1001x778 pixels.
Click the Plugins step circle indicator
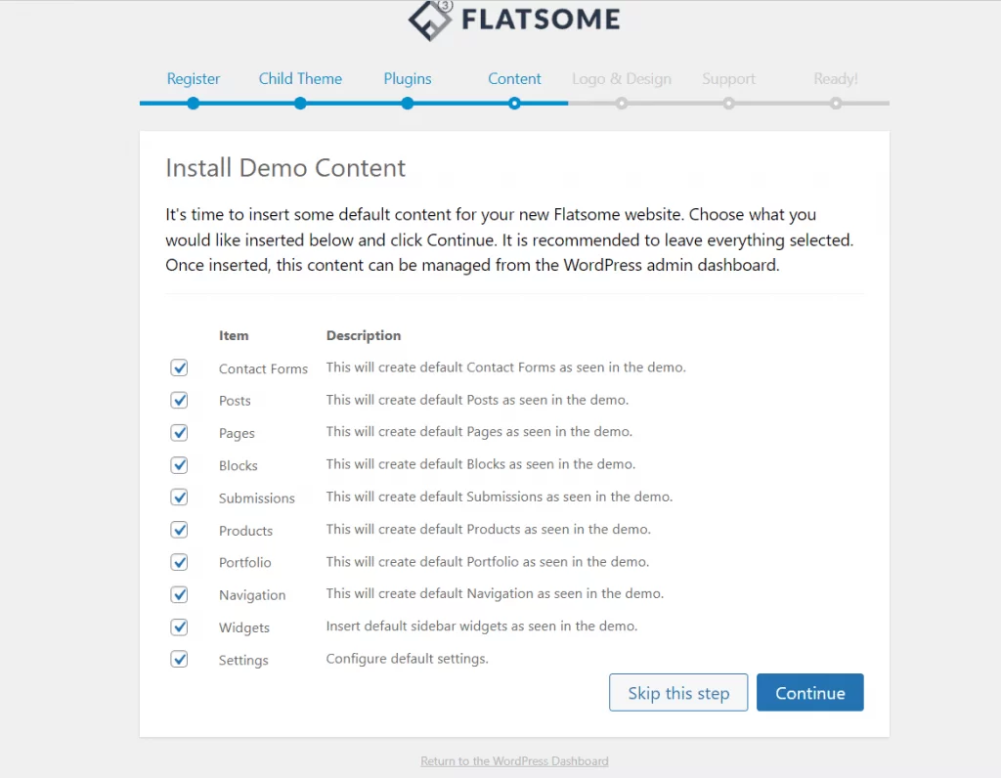click(407, 102)
